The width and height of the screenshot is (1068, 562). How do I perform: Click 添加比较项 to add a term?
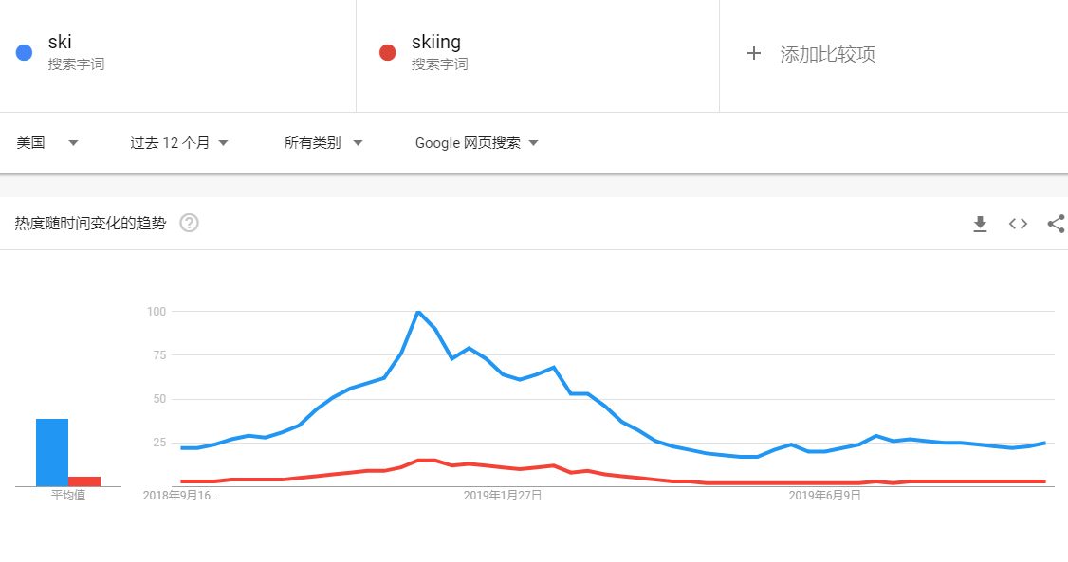click(x=828, y=54)
